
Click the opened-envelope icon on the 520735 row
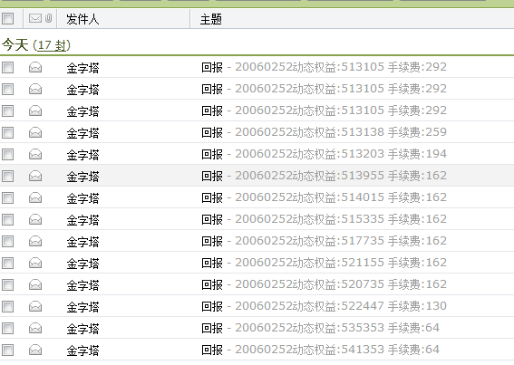click(35, 284)
